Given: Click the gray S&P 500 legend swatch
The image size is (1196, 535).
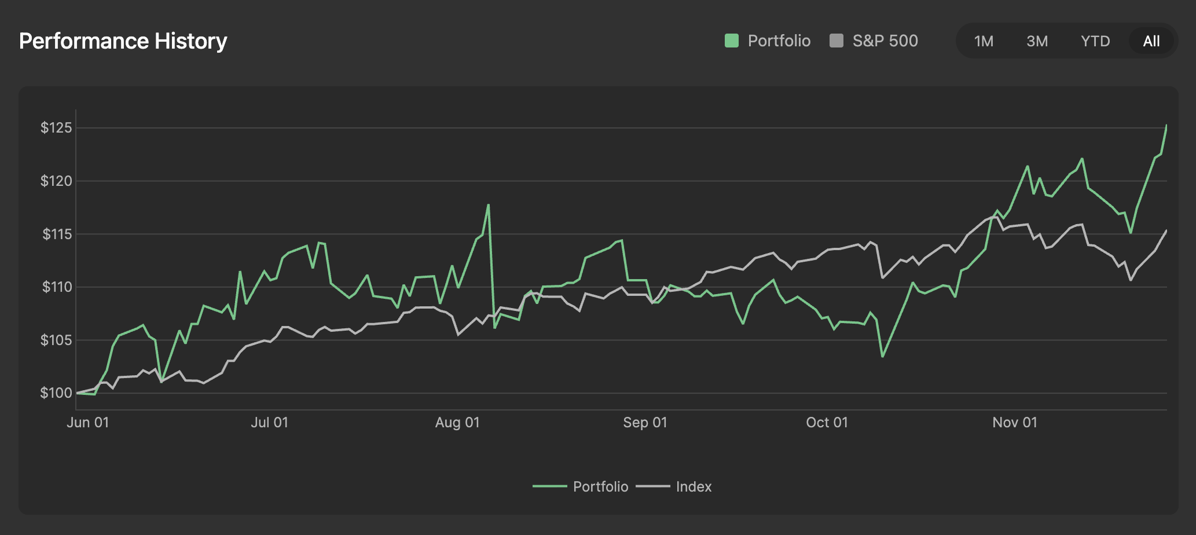Looking at the screenshot, I should pos(835,41).
